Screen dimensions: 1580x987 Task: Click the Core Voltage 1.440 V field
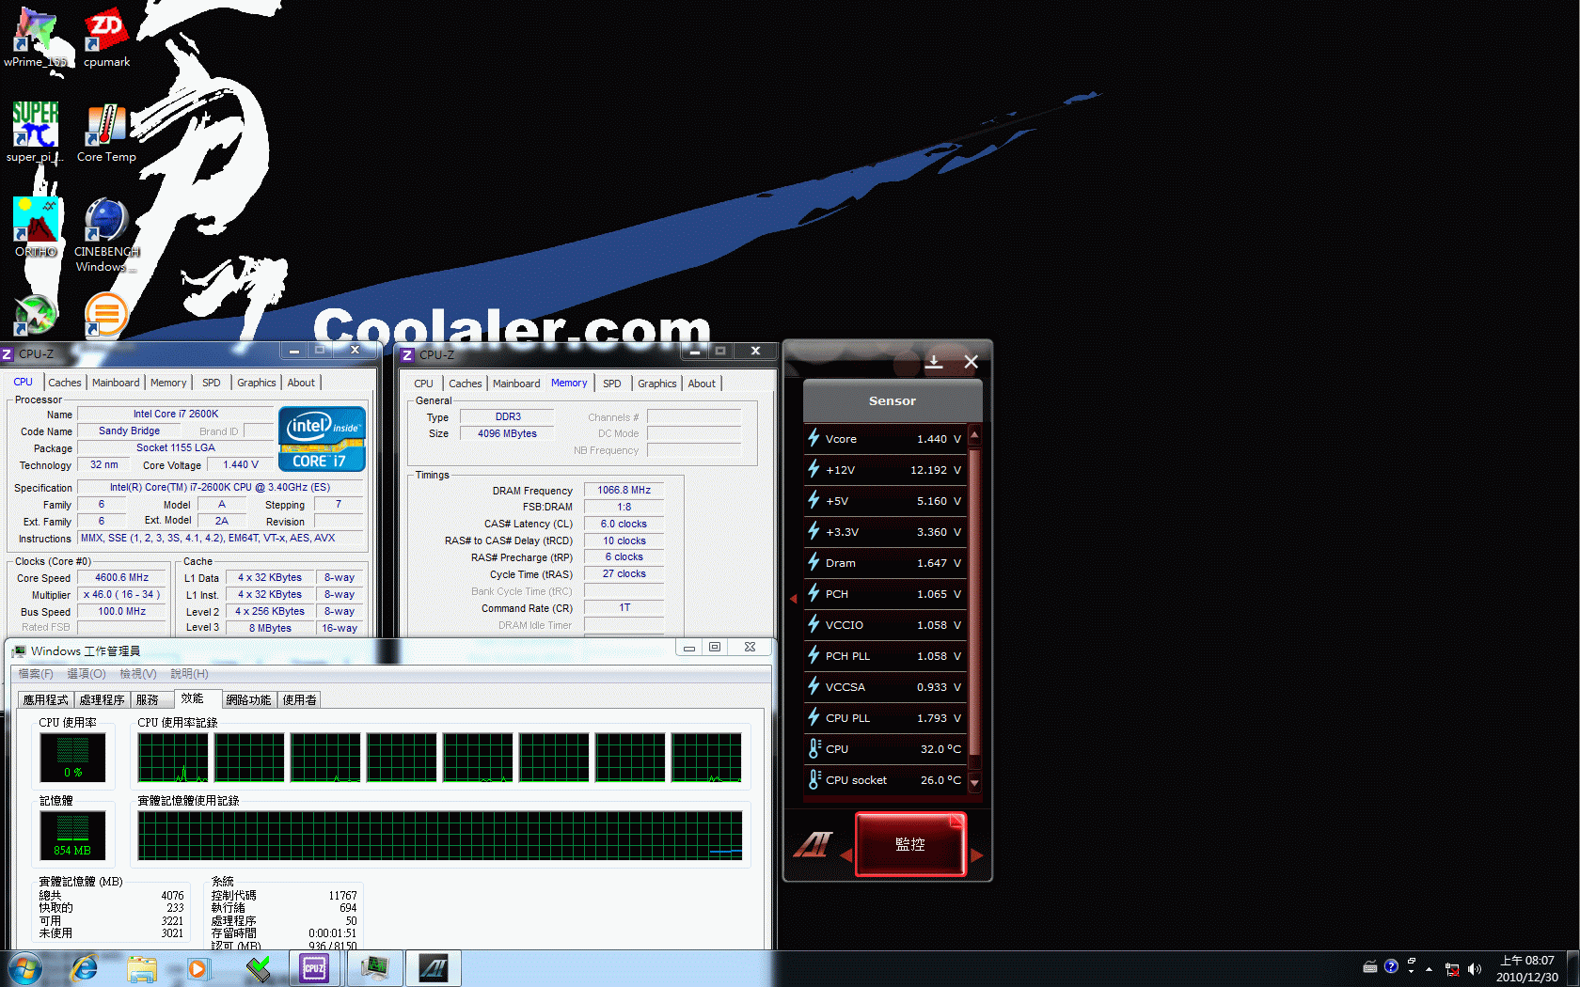(241, 464)
